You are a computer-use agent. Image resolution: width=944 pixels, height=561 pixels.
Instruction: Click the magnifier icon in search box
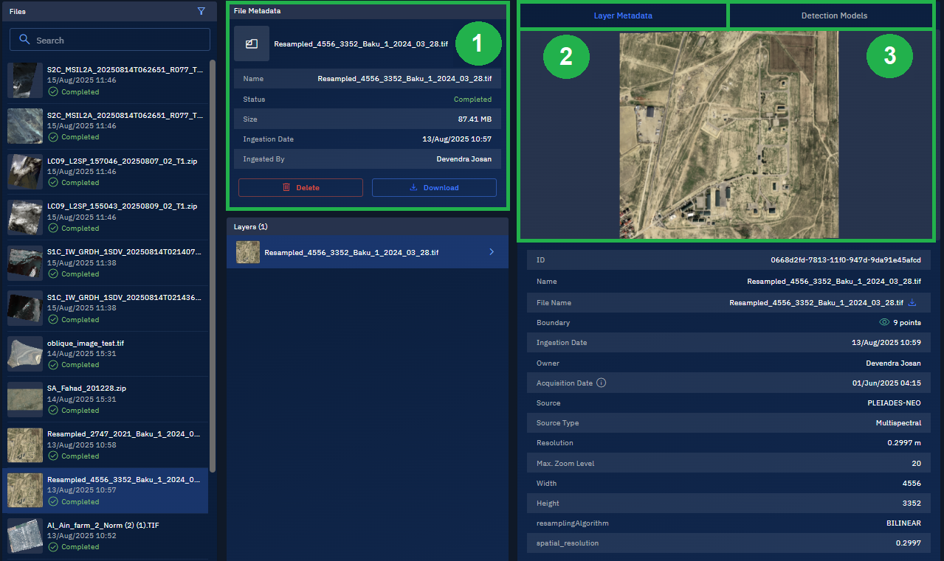tap(25, 40)
